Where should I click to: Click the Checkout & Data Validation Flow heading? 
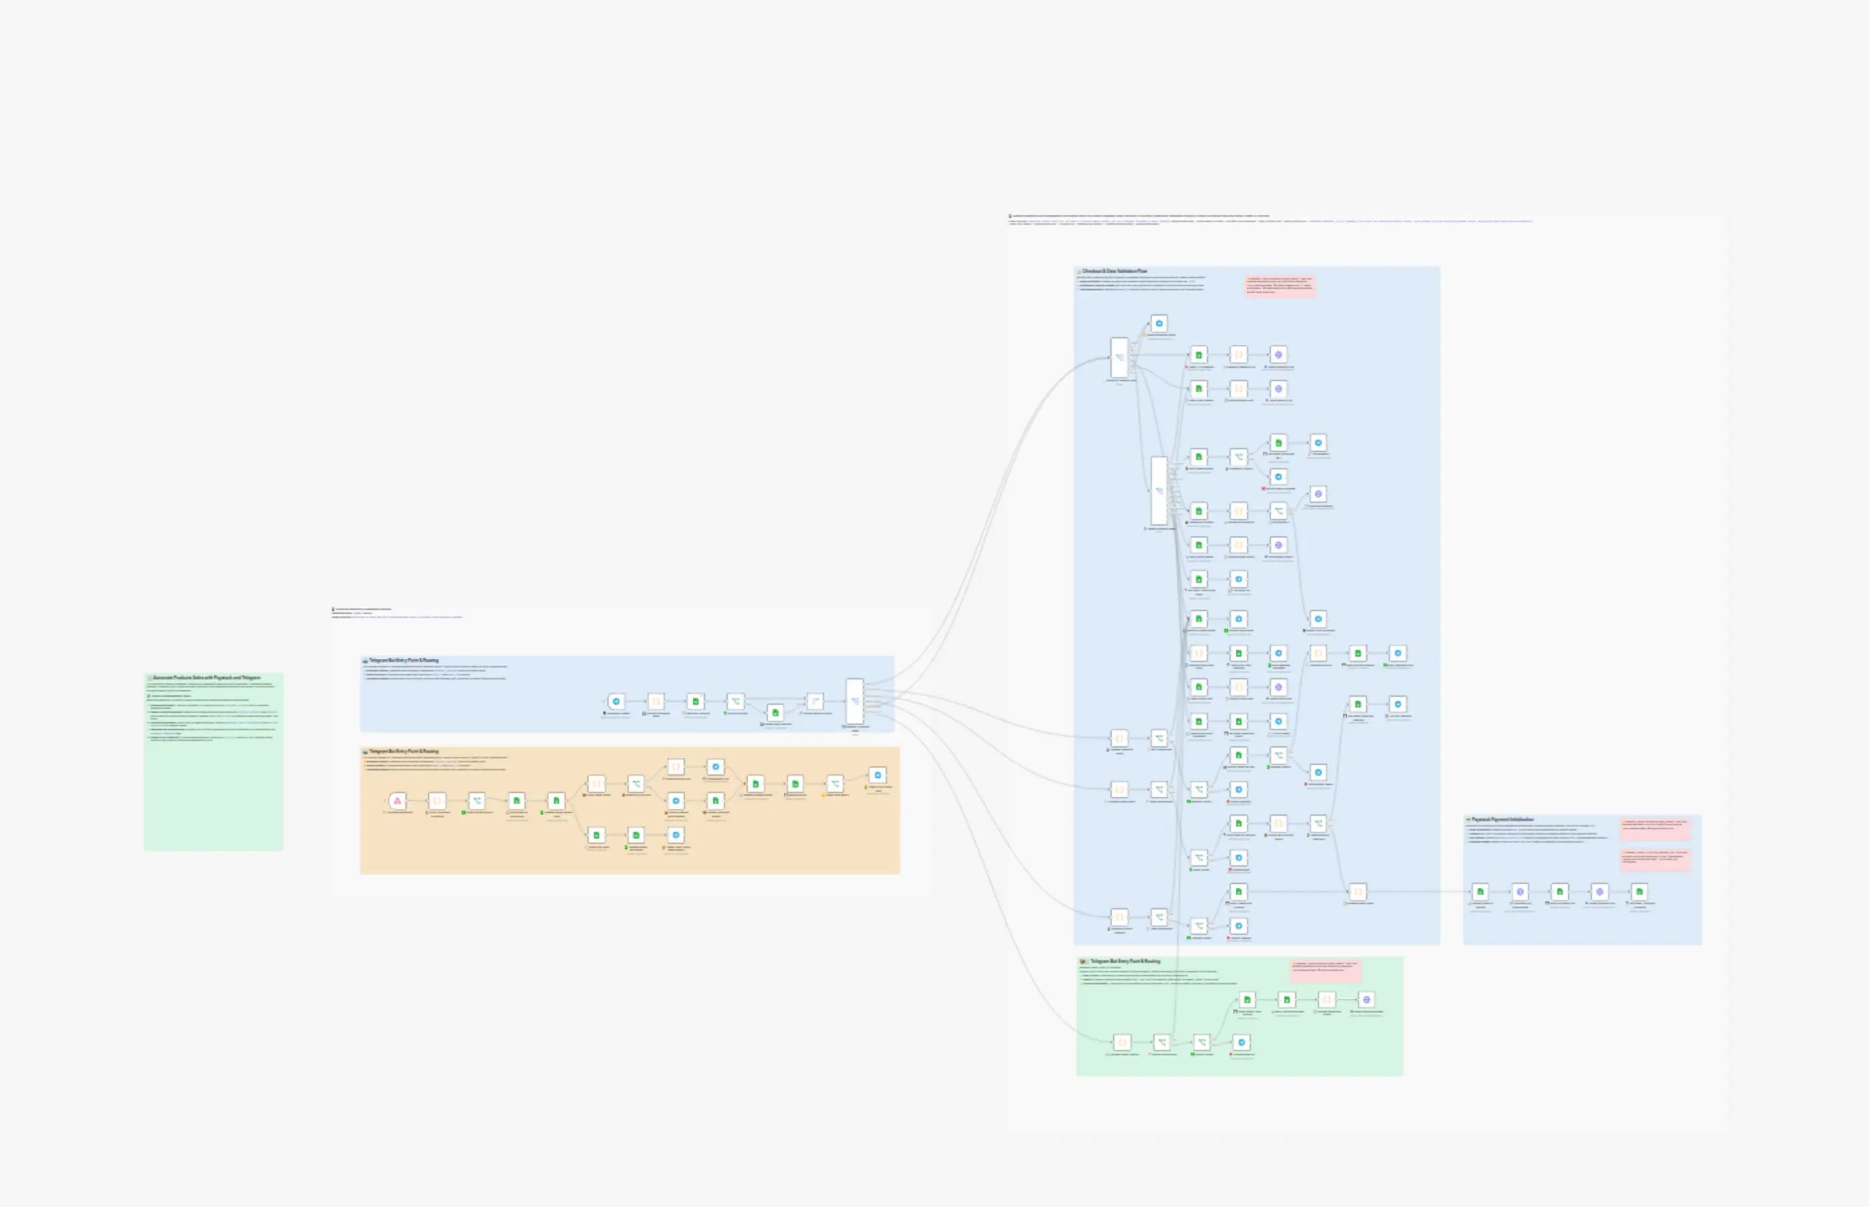tap(1114, 271)
